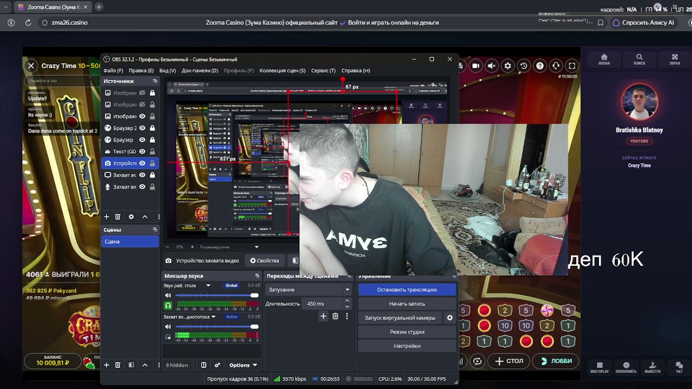The image size is (692, 389).
Task: Open Док-панели (D) menu in OBS
Action: tap(200, 70)
